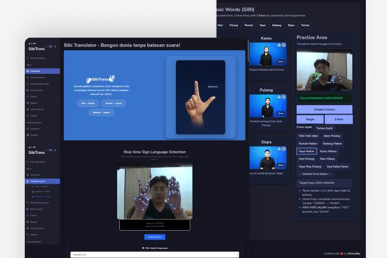Viewport: 387px width, 258px height.
Task: Click Zoom button on Kamu card
Action: point(281,61)
